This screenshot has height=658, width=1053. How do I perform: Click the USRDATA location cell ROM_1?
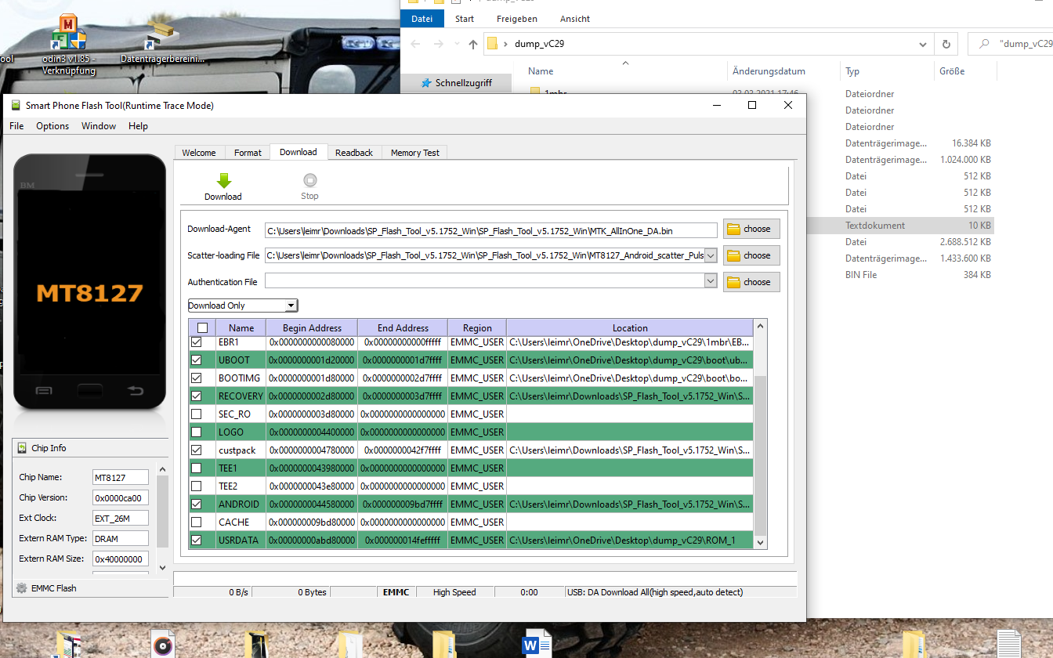pyautogui.click(x=630, y=540)
